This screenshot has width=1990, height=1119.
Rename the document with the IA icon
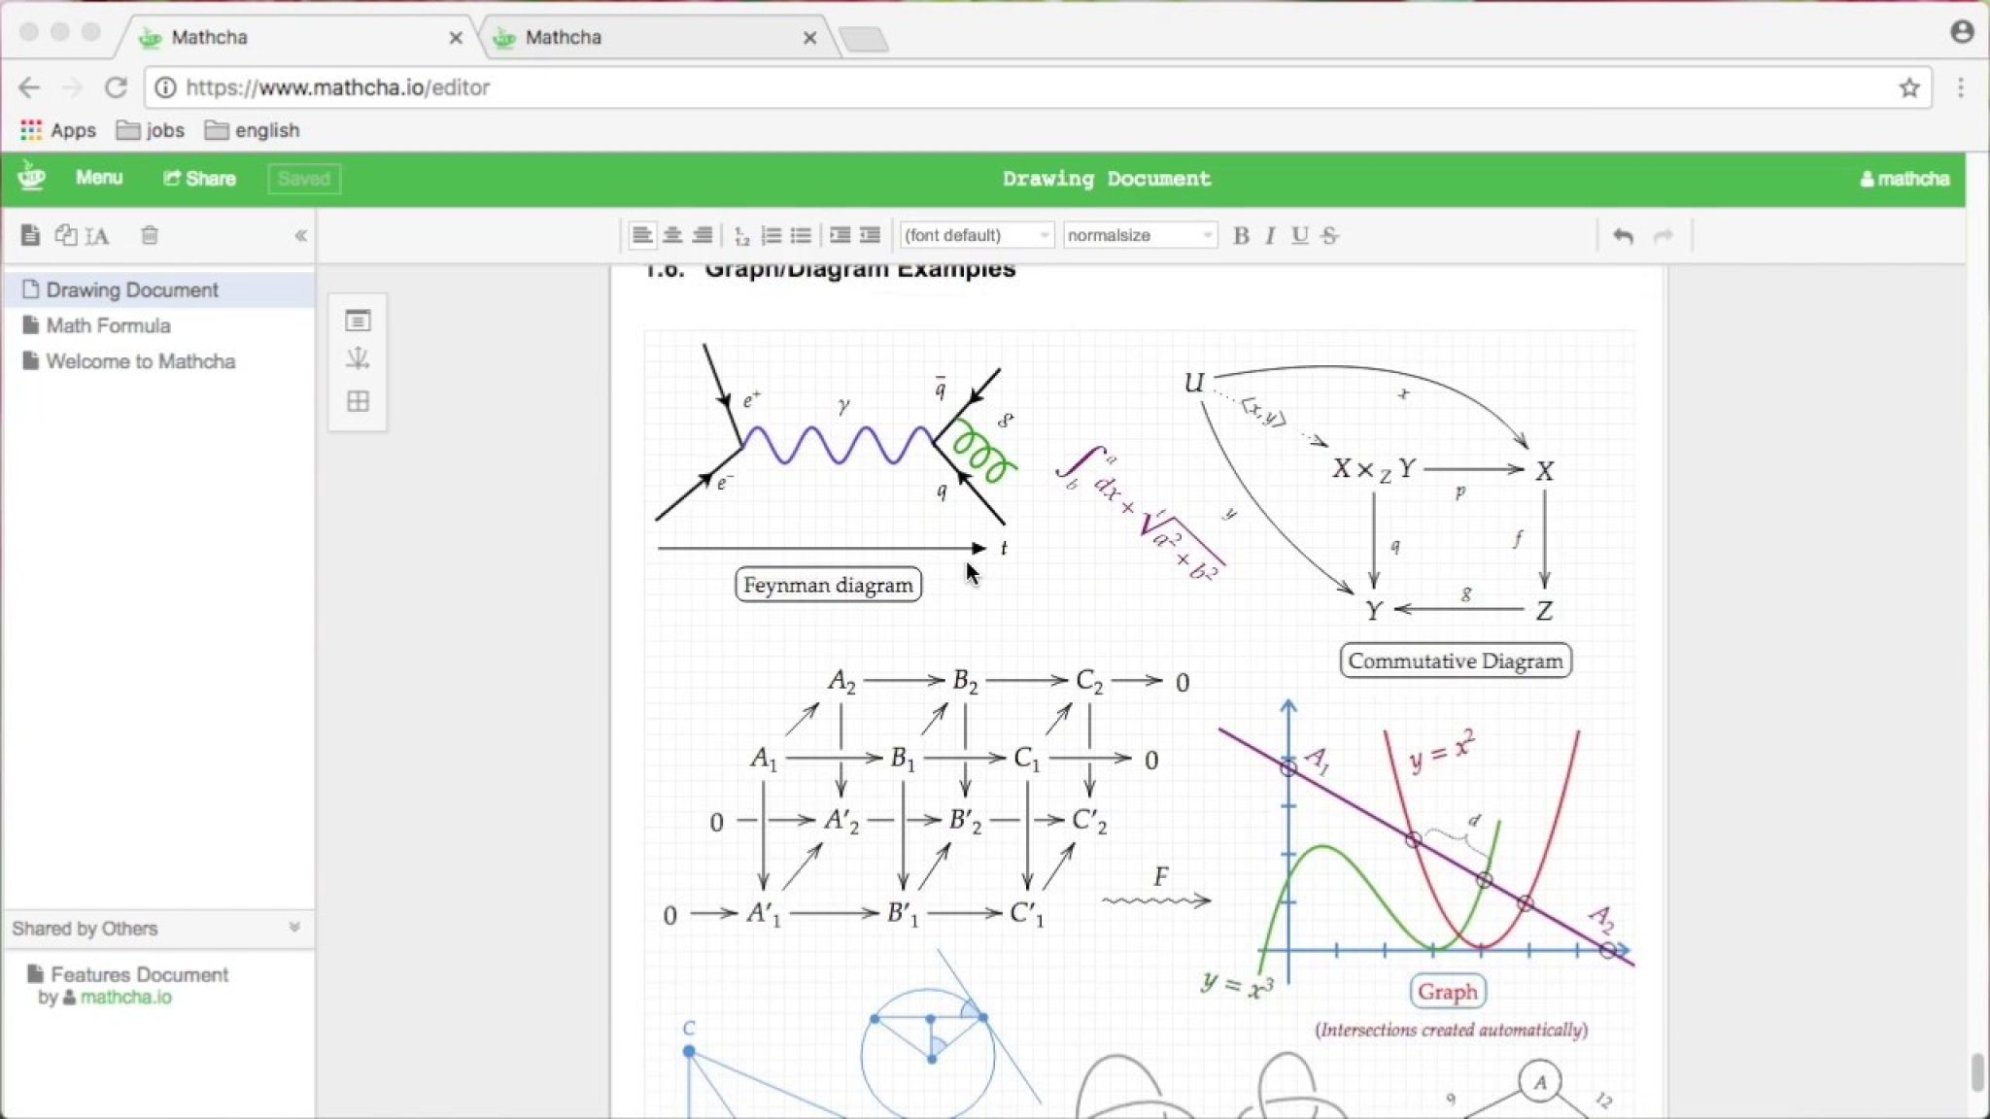[97, 235]
